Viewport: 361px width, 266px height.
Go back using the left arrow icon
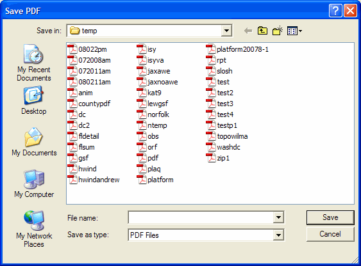tap(248, 31)
